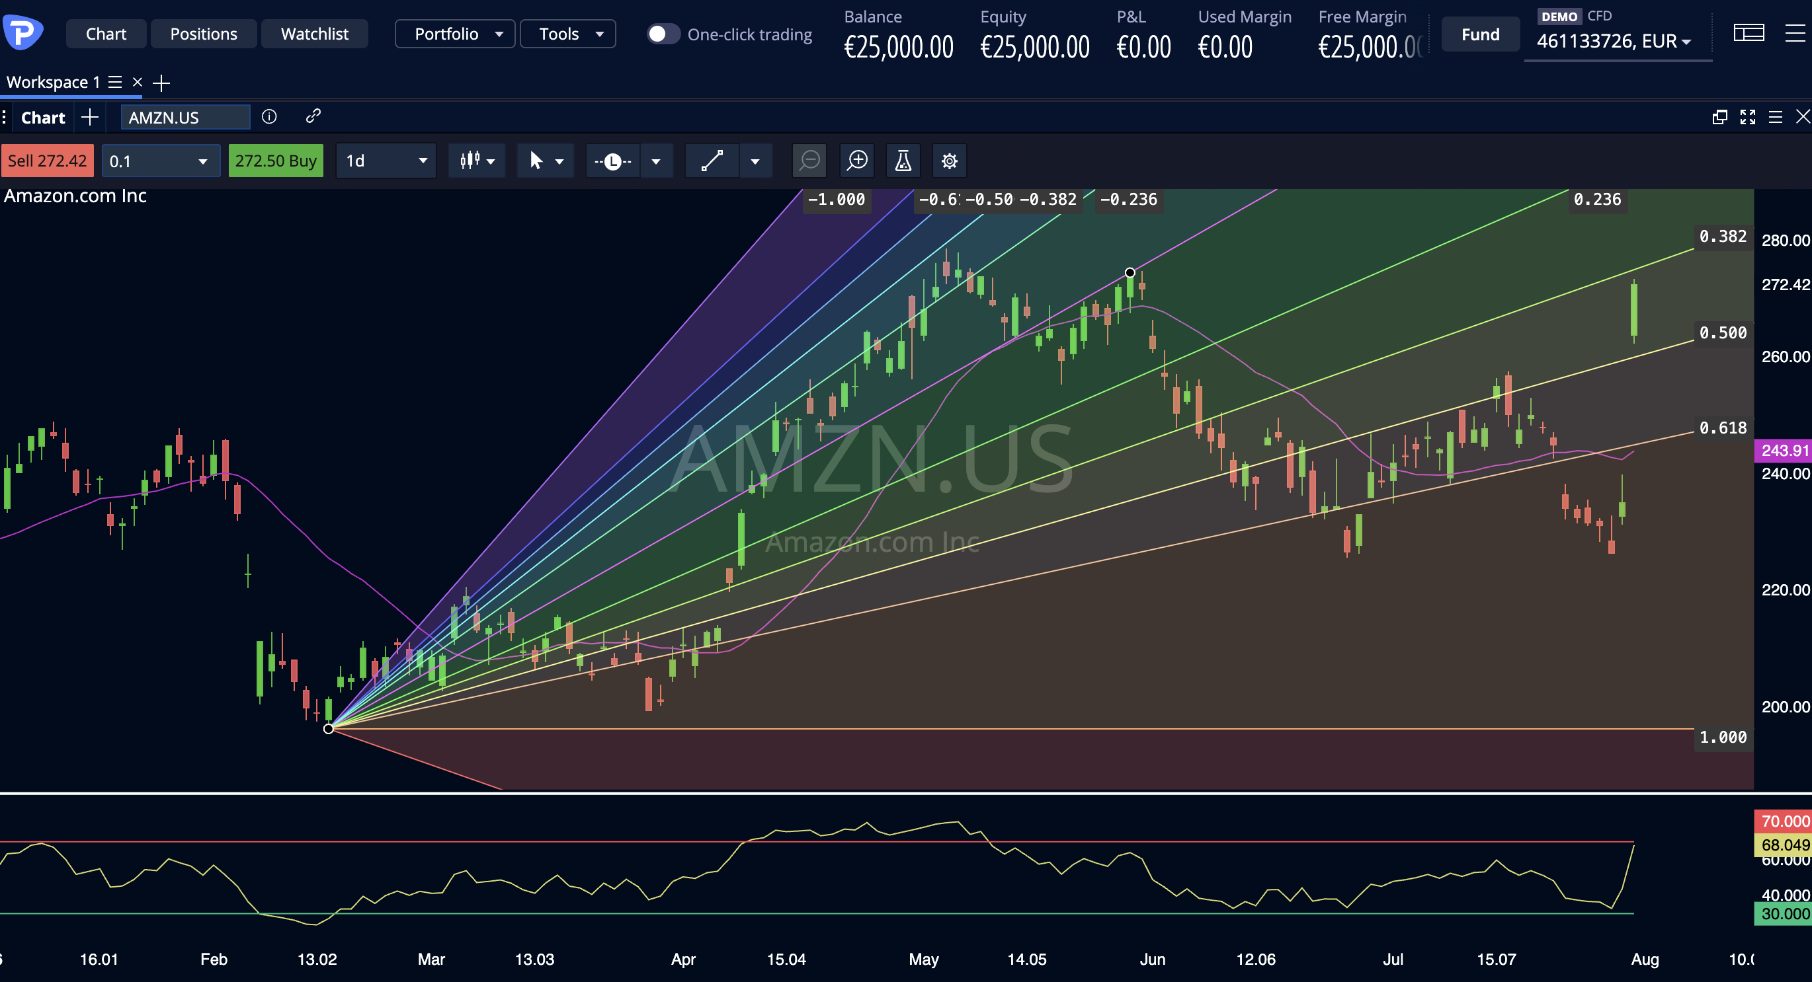This screenshot has height=982, width=1812.
Task: Click the 0.500 fan level label
Action: (x=1723, y=332)
